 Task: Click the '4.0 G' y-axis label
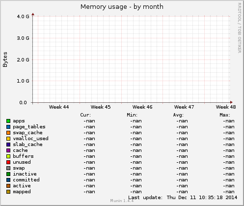pos(23,17)
